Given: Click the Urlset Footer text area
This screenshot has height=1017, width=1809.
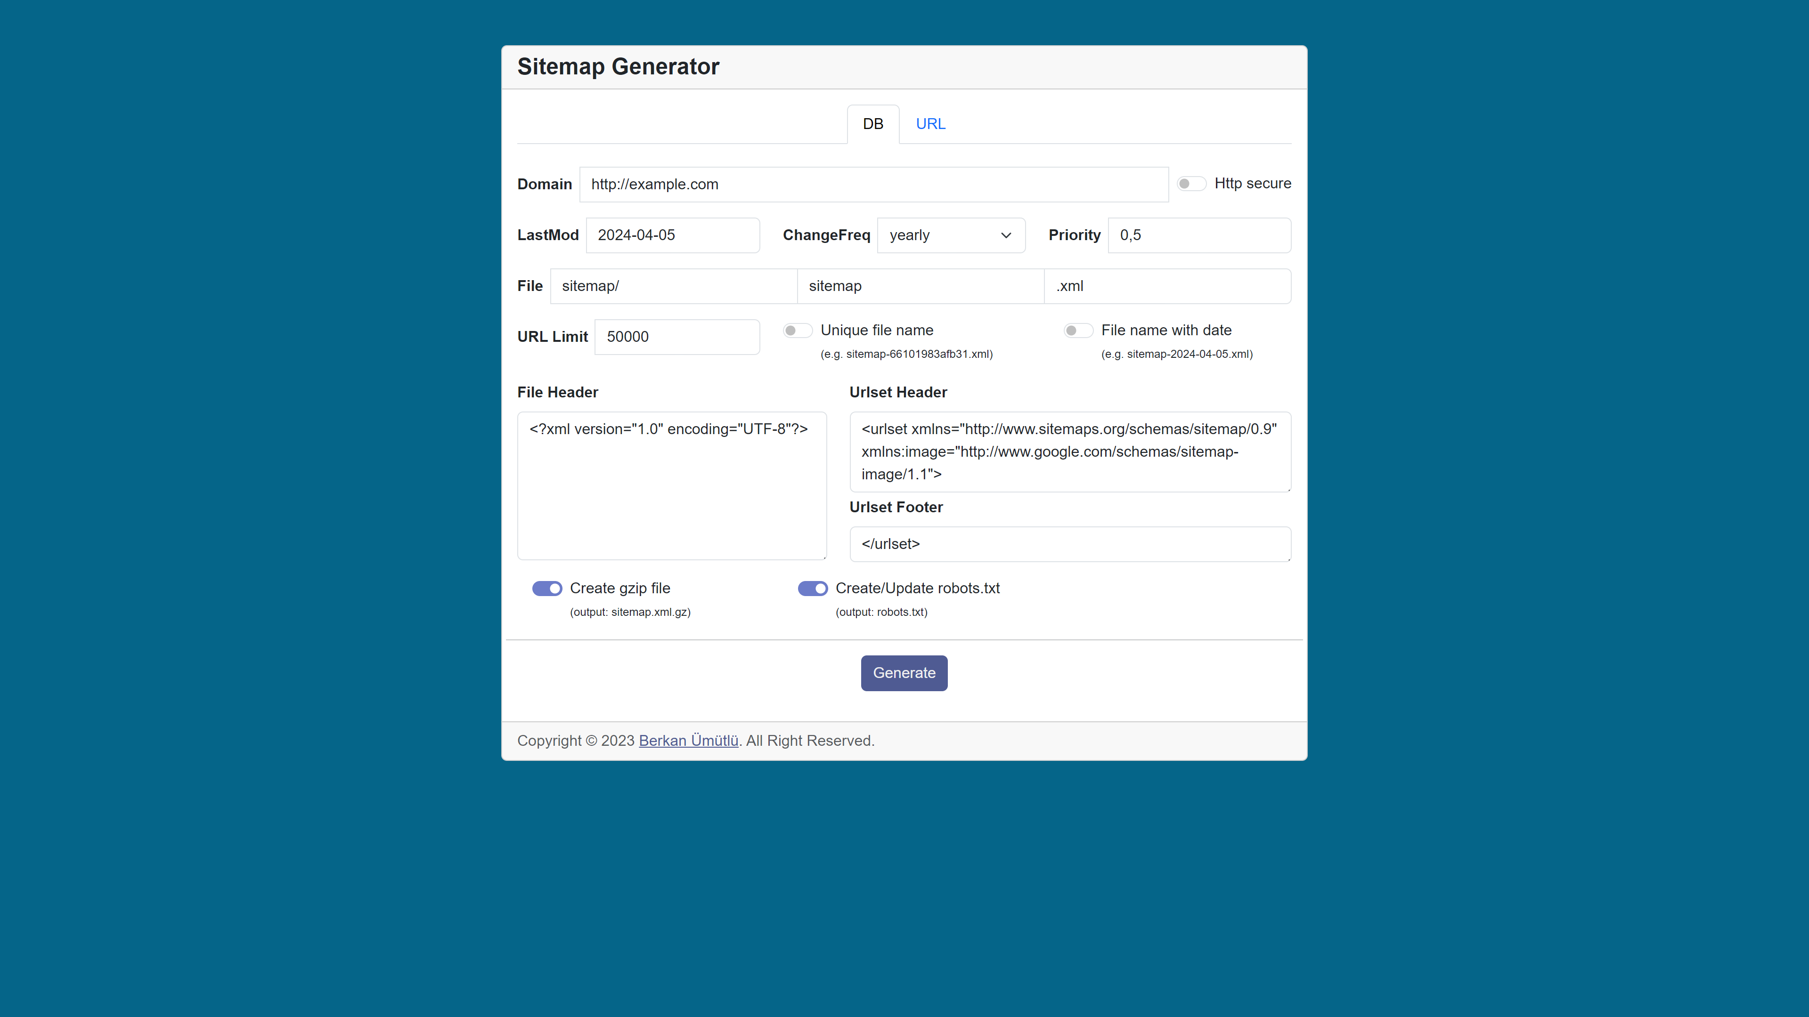Looking at the screenshot, I should coord(1068,544).
